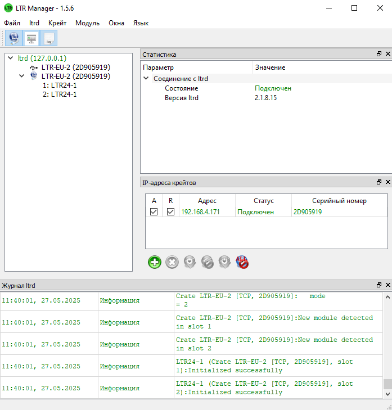Open the Файл menu
Screen dimensions: 392x410
pos(12,23)
